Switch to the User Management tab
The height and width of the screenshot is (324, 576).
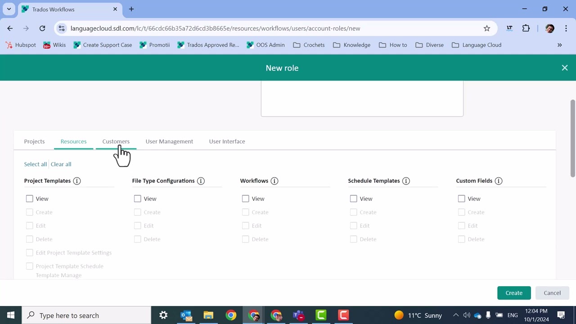tap(169, 141)
